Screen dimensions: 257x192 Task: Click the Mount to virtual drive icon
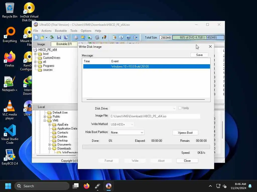click(x=97, y=37)
